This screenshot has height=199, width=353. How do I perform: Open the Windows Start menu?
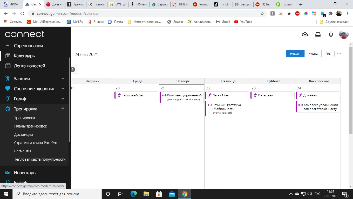pos(6,194)
